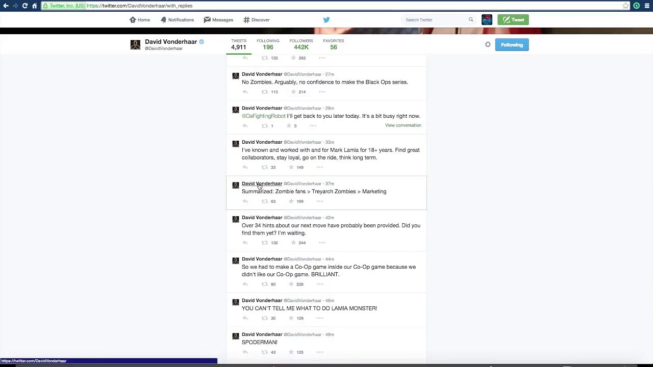Screen dimensions: 653x367
Task: Click the avatar on the "LAMIA MONSTER" tweet
Action: tap(236, 302)
